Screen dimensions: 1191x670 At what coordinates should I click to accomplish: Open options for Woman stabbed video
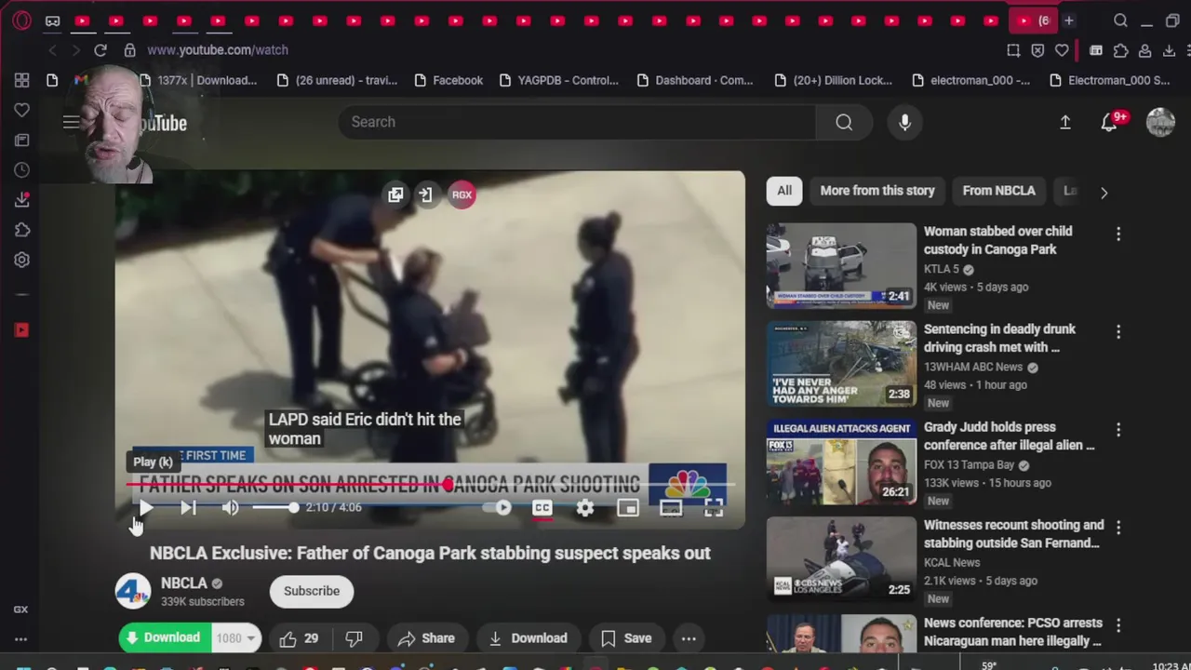pyautogui.click(x=1118, y=234)
